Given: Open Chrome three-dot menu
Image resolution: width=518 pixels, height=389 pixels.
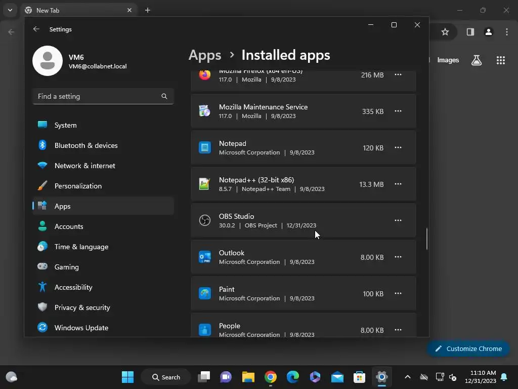Looking at the screenshot, I should (507, 32).
